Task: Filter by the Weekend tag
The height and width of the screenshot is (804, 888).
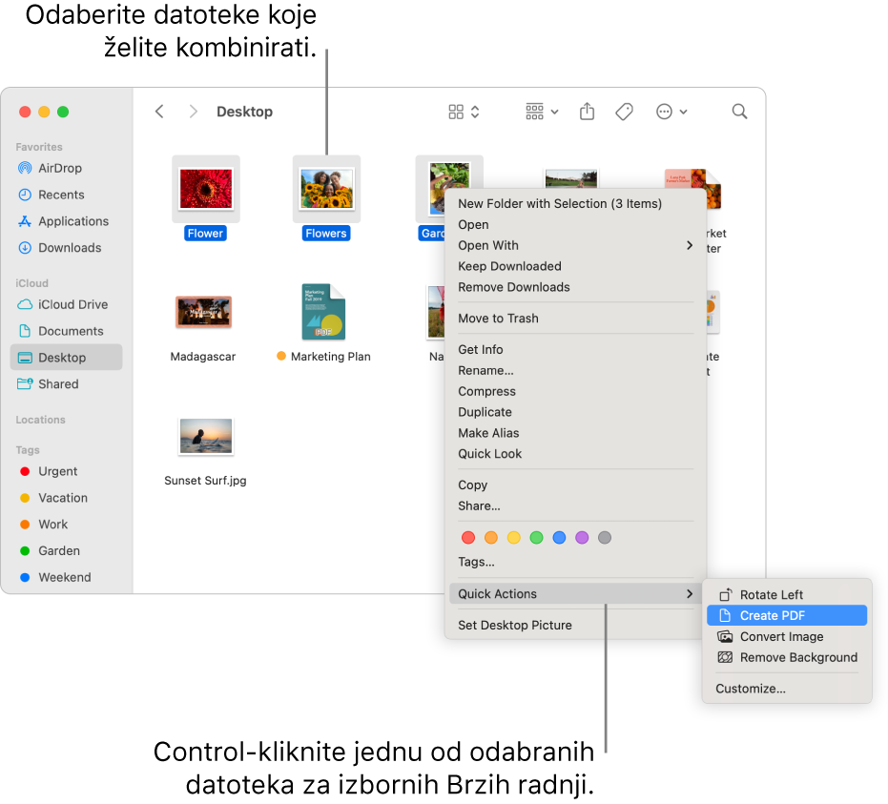Action: pos(66,578)
